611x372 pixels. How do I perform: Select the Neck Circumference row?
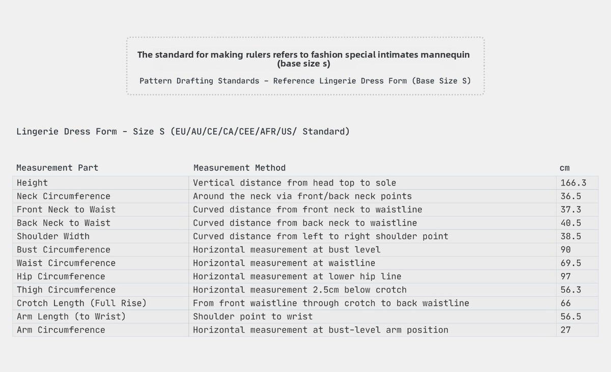305,196
